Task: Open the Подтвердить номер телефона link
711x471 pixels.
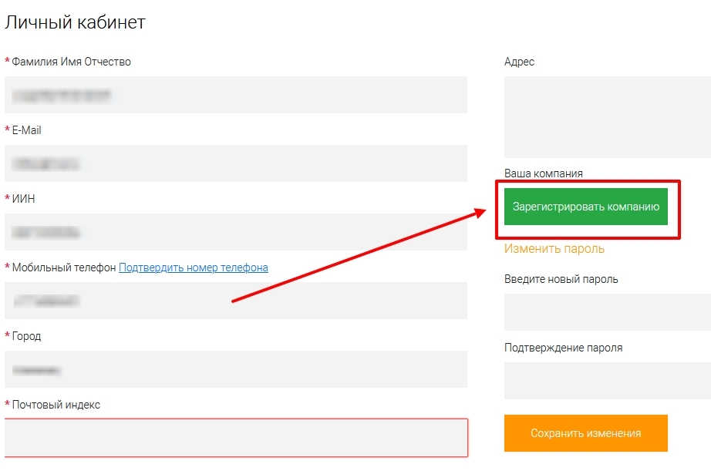Action: click(x=193, y=267)
